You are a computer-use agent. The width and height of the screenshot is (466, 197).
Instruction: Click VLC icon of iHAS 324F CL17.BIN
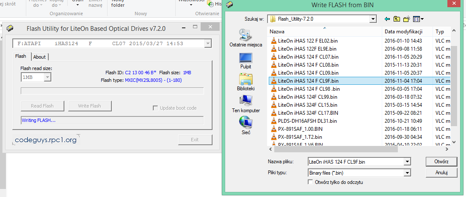[x=274, y=113]
